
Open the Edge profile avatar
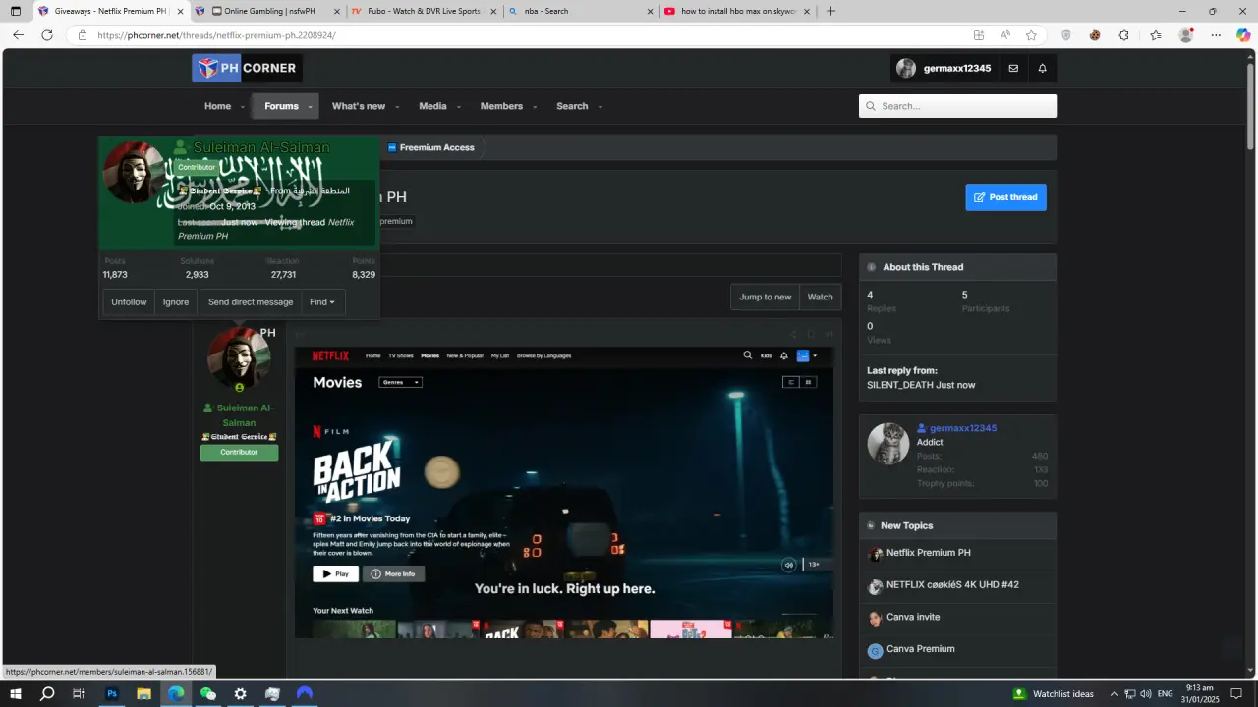point(1186,35)
